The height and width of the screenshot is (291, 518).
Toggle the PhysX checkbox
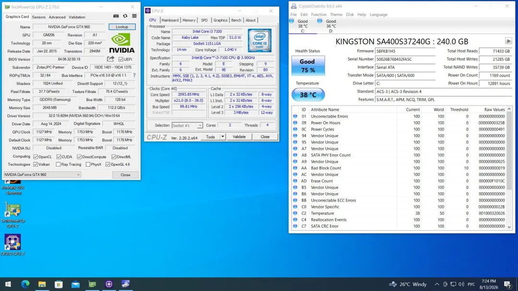tap(88, 165)
